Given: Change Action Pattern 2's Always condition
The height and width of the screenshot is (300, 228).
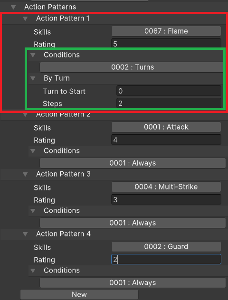Looking at the screenshot, I should (133, 163).
